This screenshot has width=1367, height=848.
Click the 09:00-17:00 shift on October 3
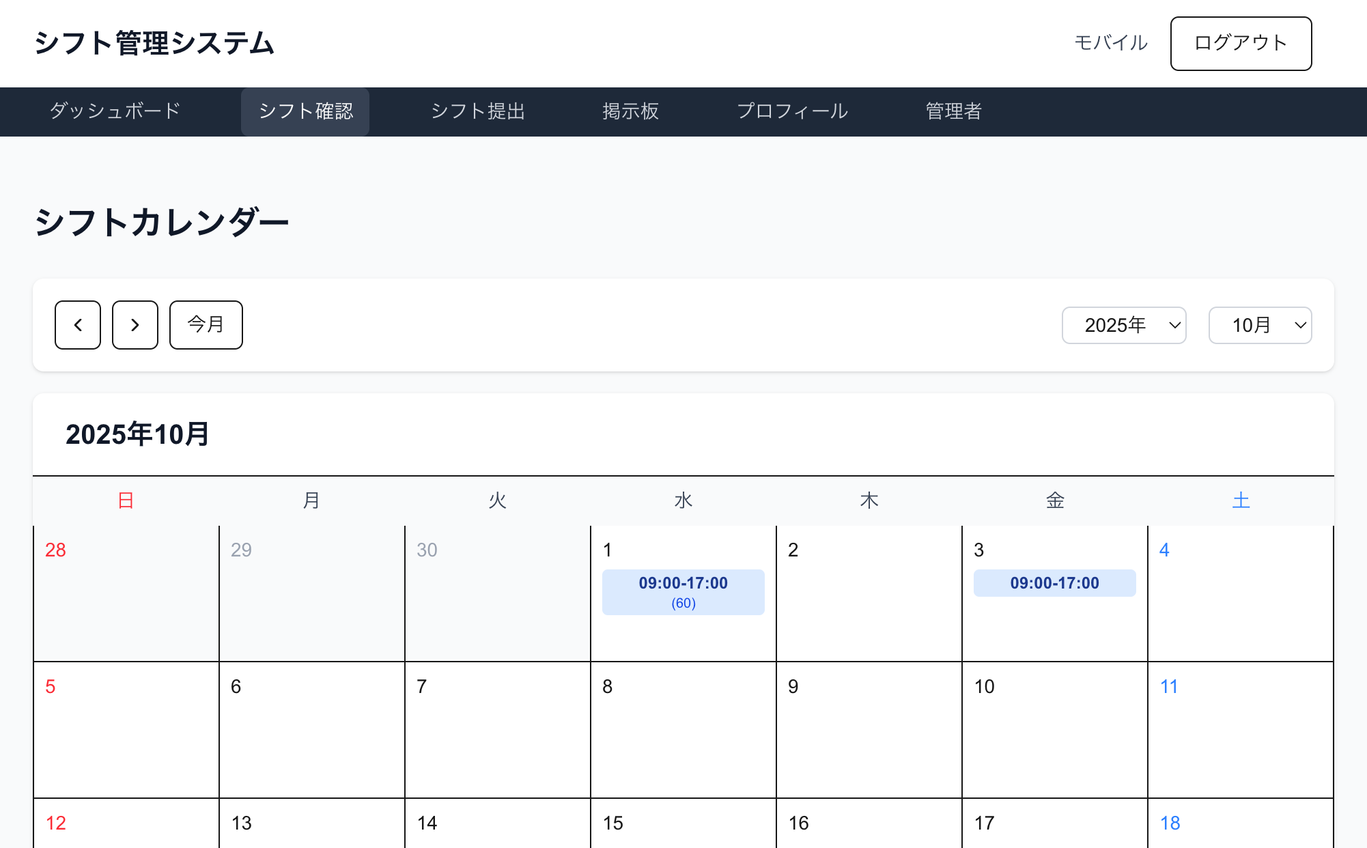click(x=1054, y=583)
